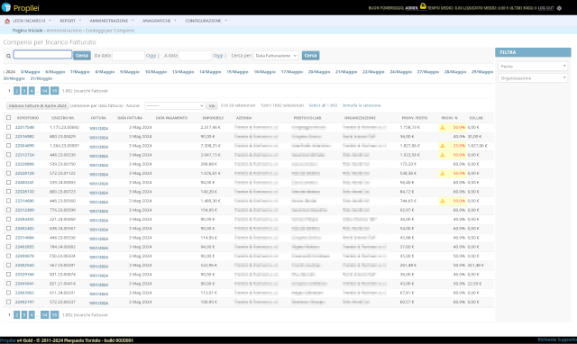Open the home page via house icon
The image size is (577, 344).
point(7,21)
